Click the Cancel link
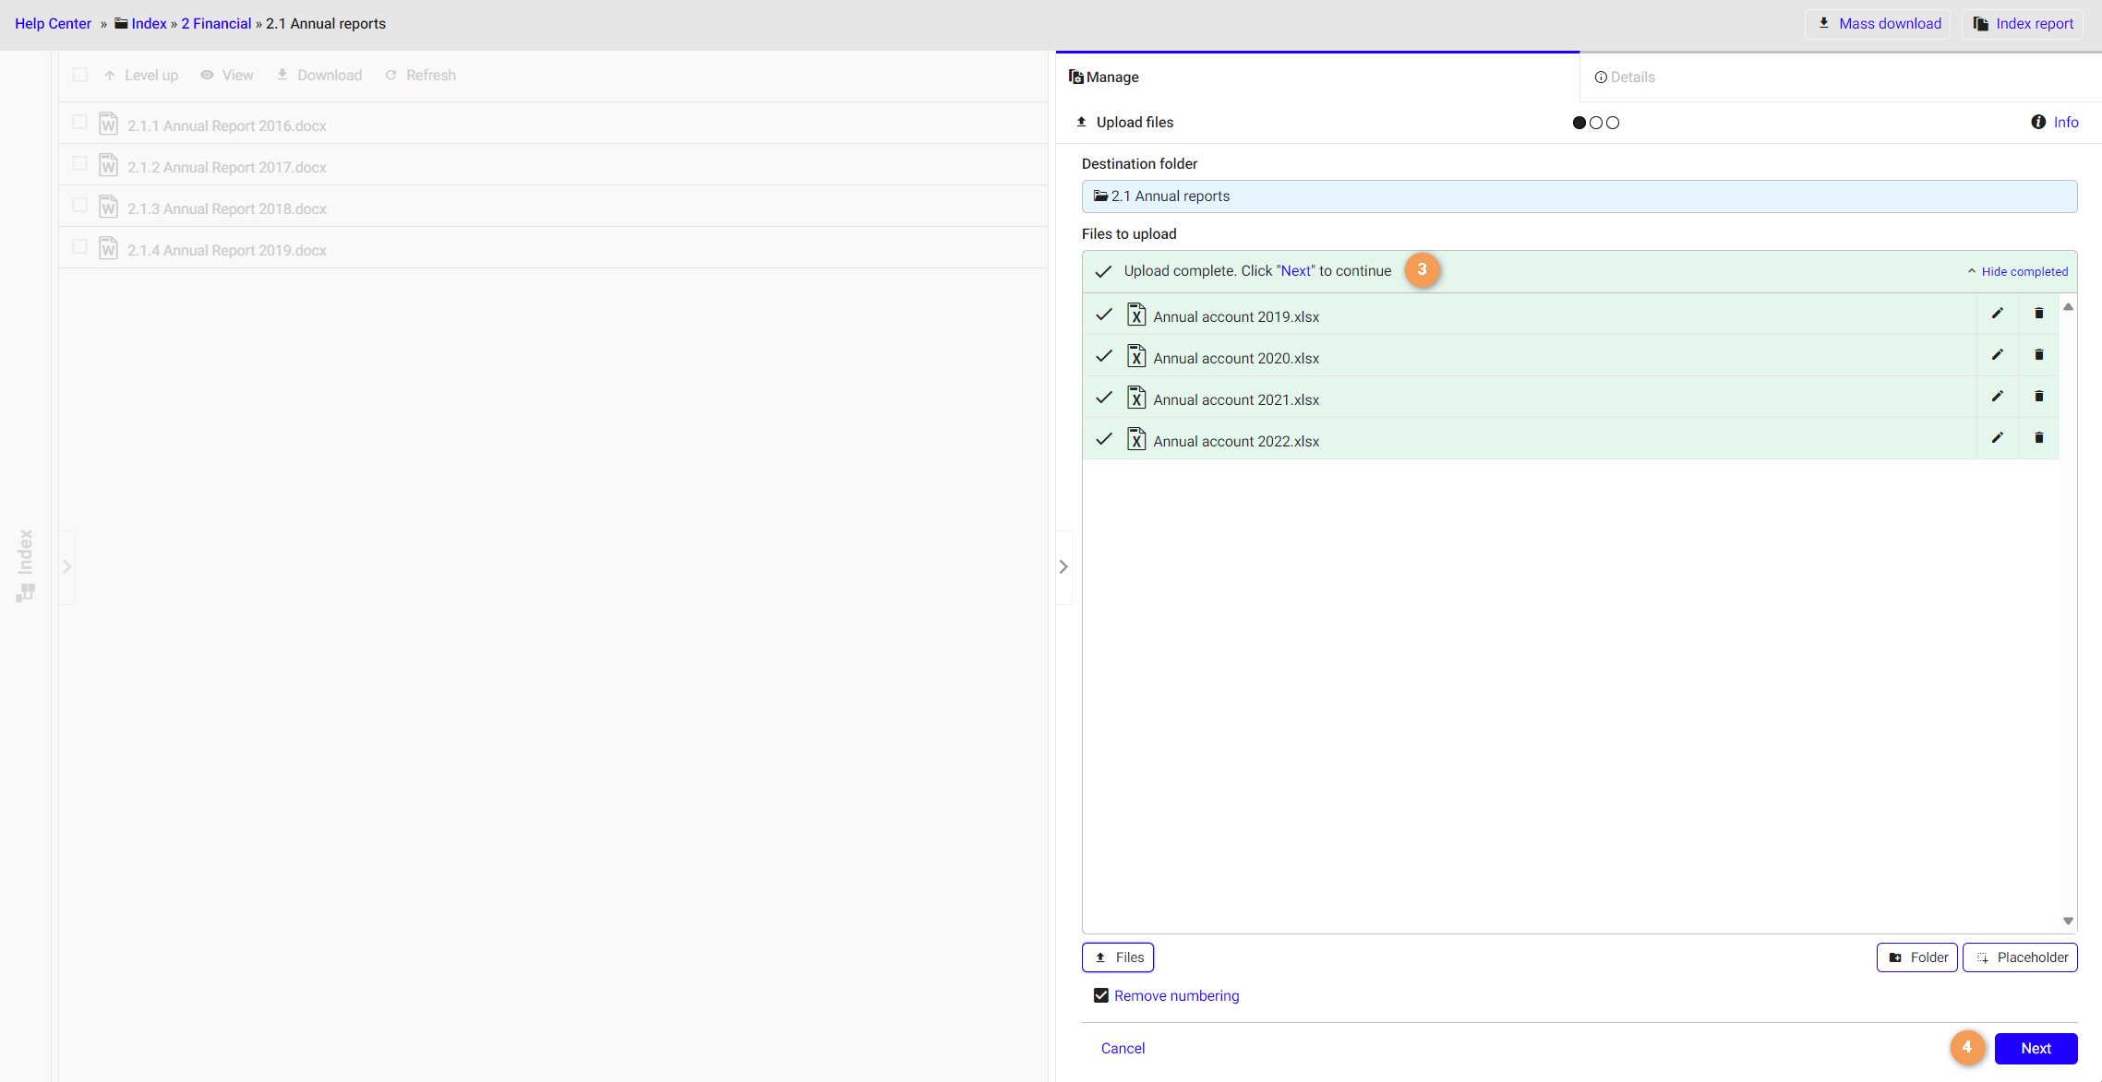 [1123, 1048]
